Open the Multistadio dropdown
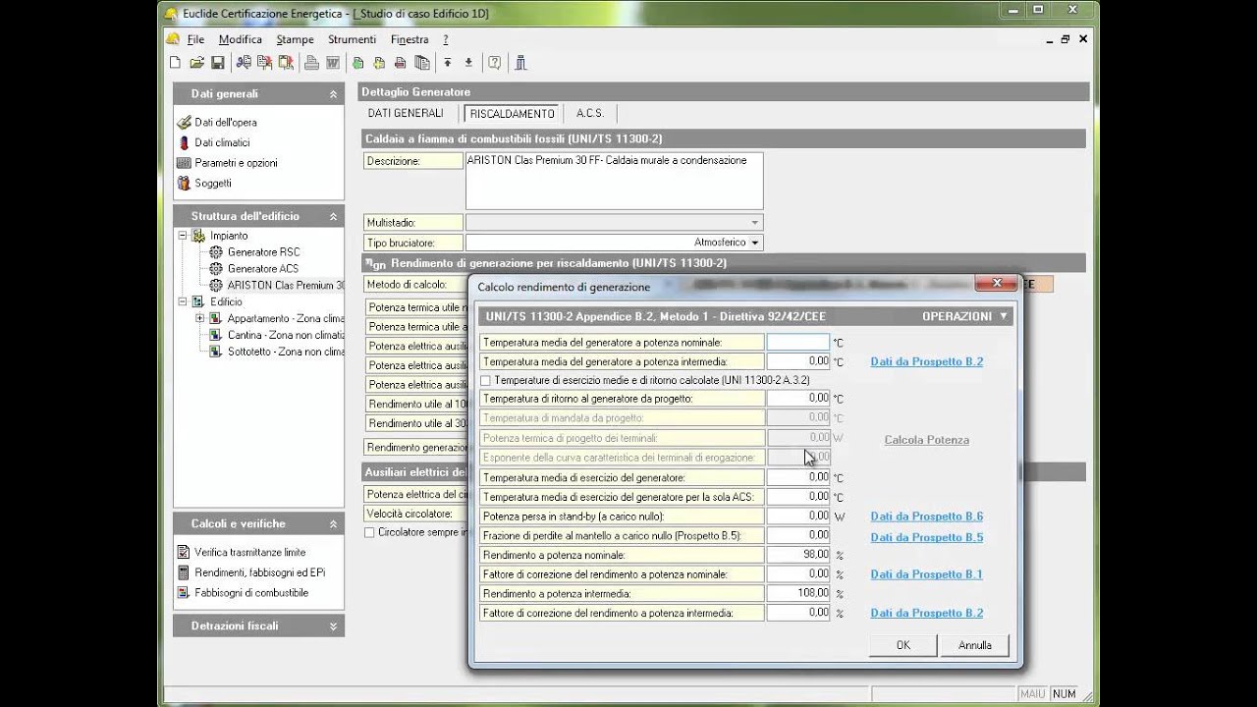 754,223
